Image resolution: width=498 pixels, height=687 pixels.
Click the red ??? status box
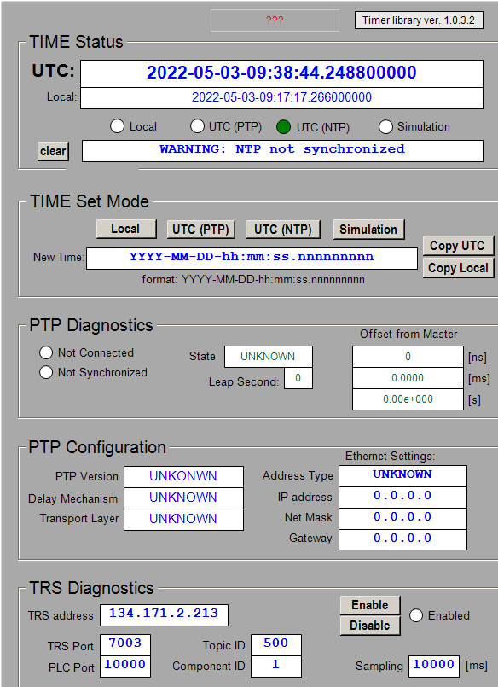[275, 20]
